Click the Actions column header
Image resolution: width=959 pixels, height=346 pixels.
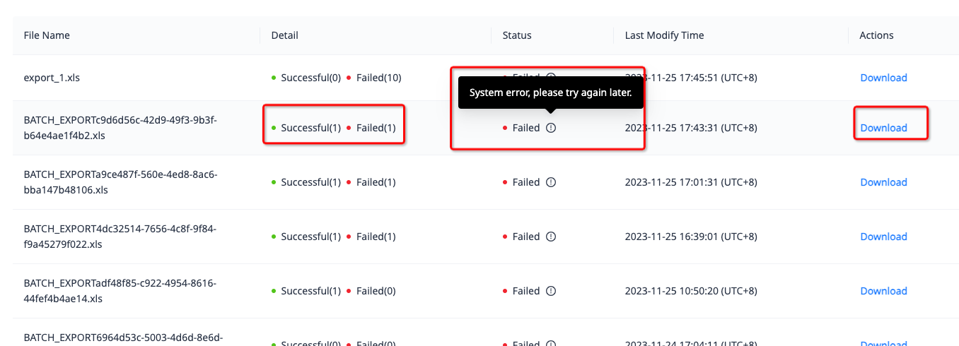tap(876, 35)
